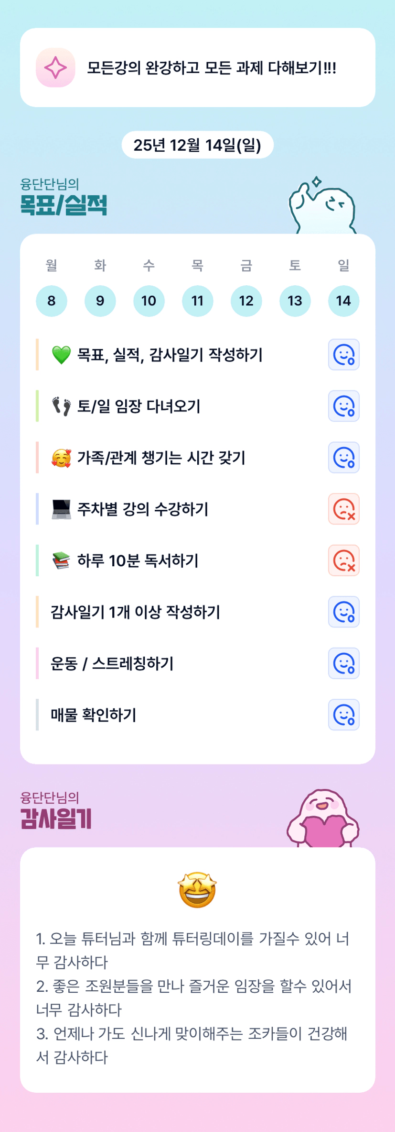The height and width of the screenshot is (1132, 395).
Task: Select day 8 in the week row
Action: tap(52, 301)
